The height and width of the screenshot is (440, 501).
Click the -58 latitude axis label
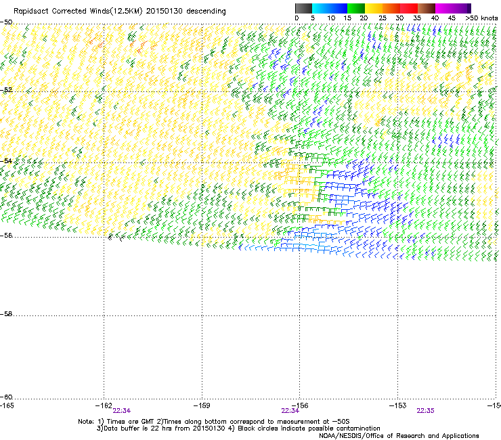[x=6, y=314]
